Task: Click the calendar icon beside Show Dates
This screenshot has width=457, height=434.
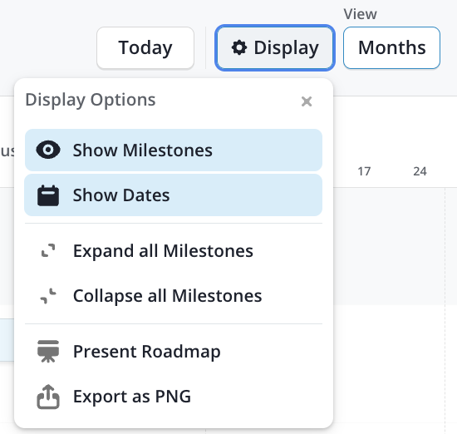Action: pyautogui.click(x=48, y=195)
